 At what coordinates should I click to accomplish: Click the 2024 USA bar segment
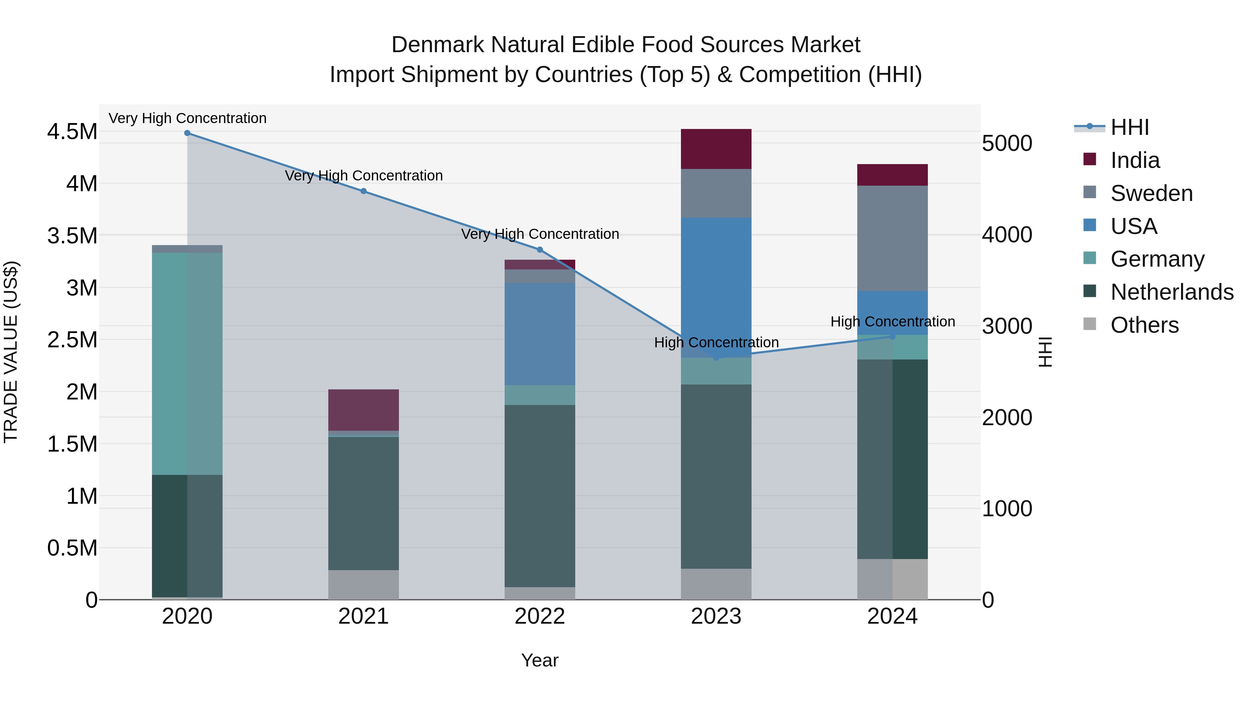(x=892, y=313)
